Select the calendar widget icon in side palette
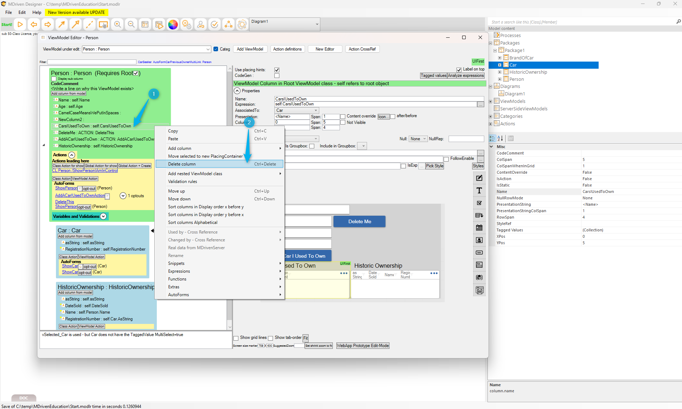682x409 pixels. 479,228
